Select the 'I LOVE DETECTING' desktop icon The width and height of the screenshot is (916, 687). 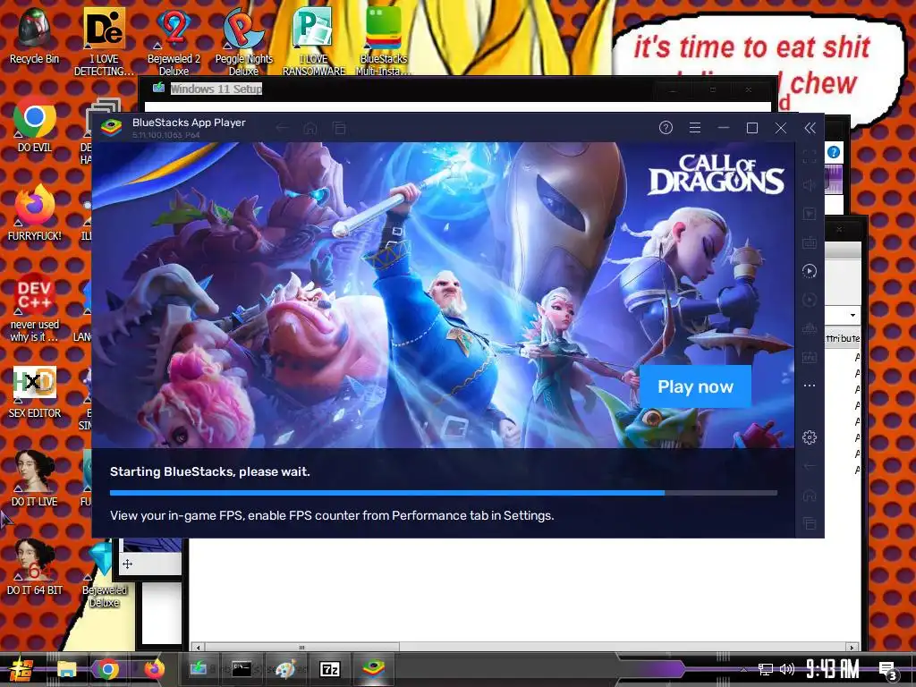104,41
